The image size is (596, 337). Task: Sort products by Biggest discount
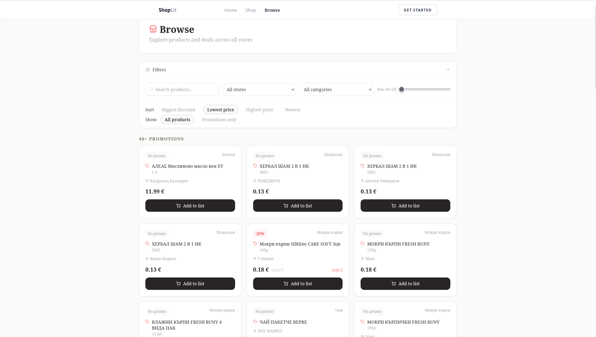tap(178, 110)
